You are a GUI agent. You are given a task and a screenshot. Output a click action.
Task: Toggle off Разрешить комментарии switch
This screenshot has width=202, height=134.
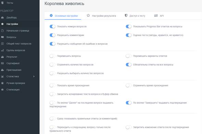pos(52,35)
